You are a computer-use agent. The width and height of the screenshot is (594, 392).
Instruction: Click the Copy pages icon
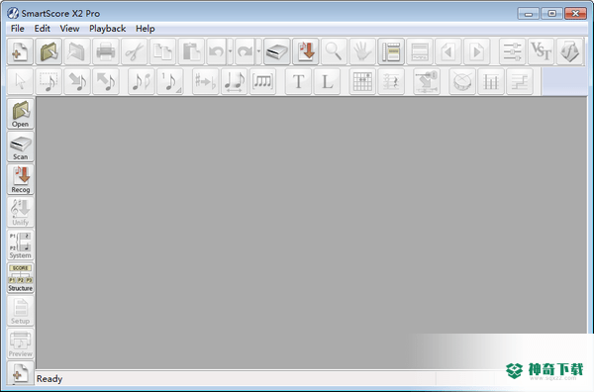162,51
